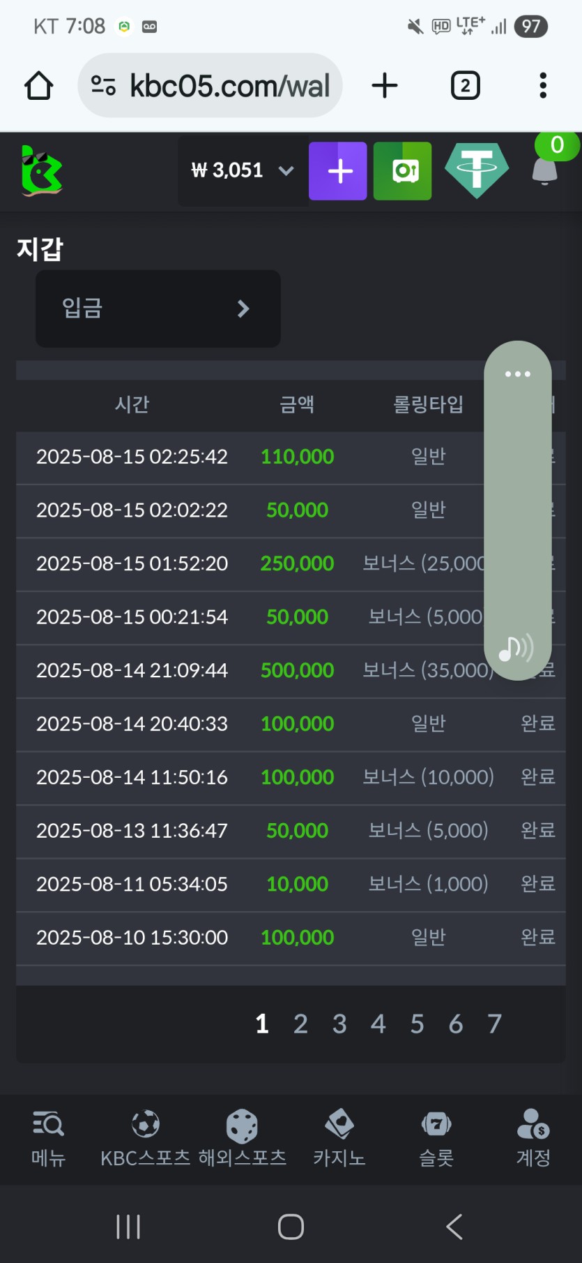Open the 메뉴 search menu

(48, 1138)
